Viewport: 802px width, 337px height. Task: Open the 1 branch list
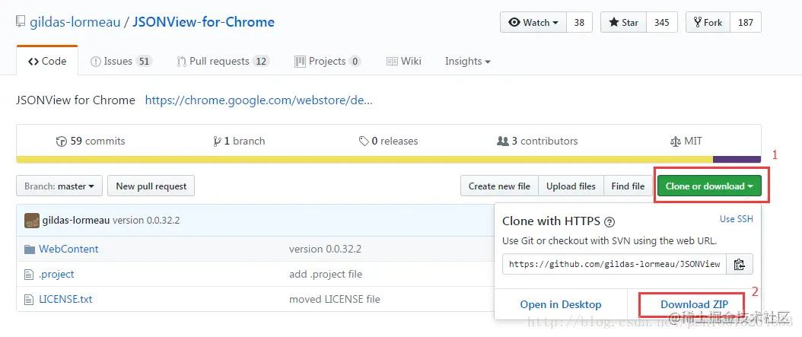tap(240, 141)
